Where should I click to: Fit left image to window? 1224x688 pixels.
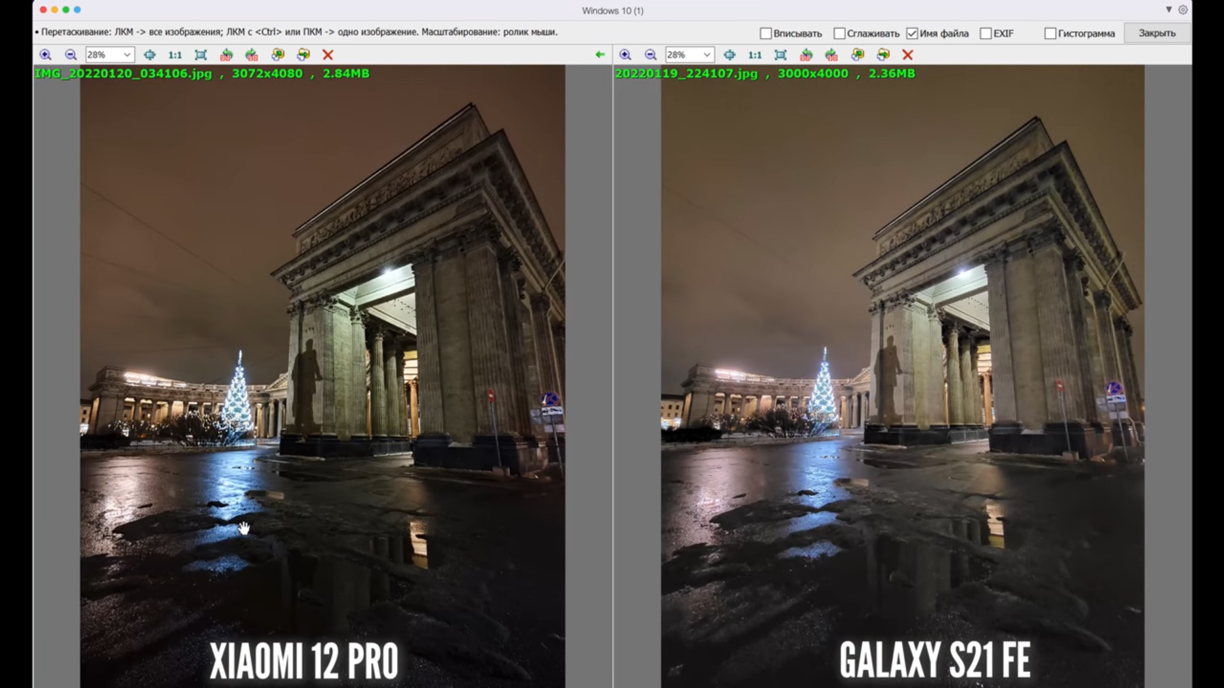[201, 55]
